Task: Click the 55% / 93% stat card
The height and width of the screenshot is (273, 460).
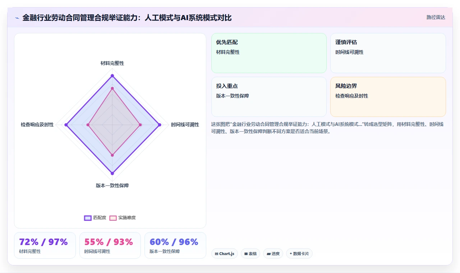Action: point(110,245)
